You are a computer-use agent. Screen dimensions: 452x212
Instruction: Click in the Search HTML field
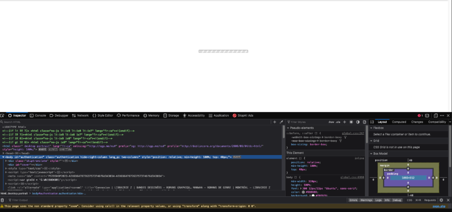[136, 122]
